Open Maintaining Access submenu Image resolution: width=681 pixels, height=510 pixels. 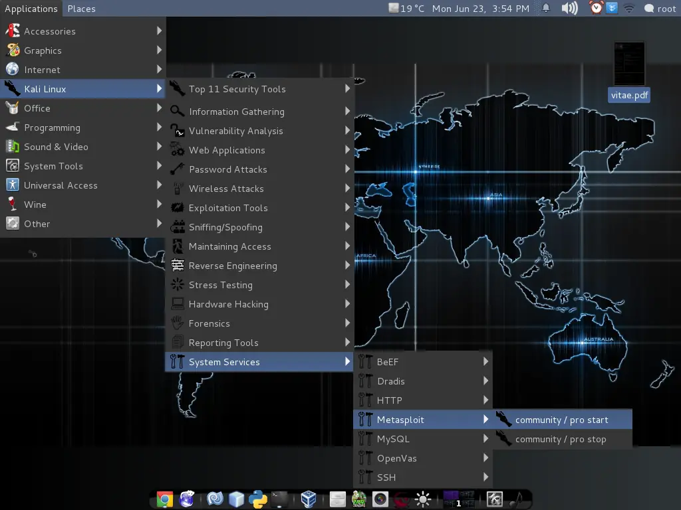point(260,246)
